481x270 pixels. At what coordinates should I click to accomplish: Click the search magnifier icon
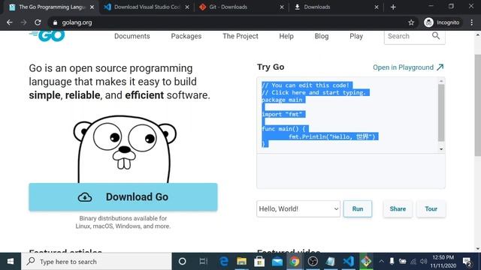click(x=436, y=36)
